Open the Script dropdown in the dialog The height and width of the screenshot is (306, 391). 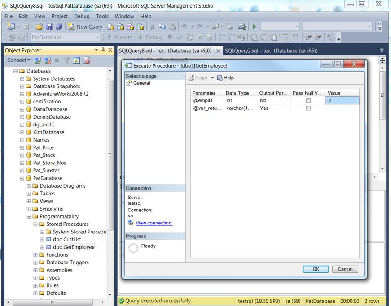(x=213, y=77)
